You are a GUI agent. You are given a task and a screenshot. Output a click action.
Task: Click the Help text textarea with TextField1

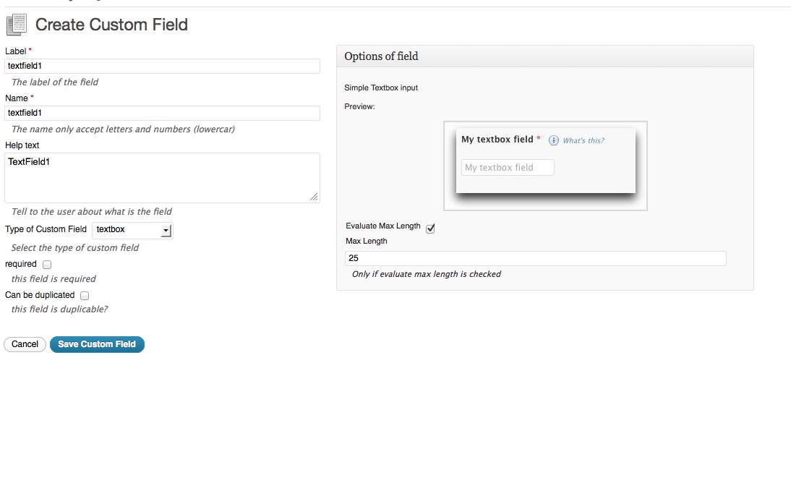click(x=162, y=177)
